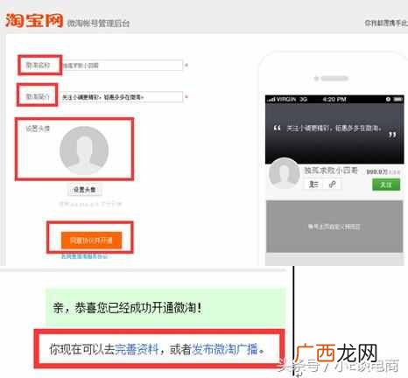Open the 完善资料 link
408x378 pixels.
click(x=137, y=349)
